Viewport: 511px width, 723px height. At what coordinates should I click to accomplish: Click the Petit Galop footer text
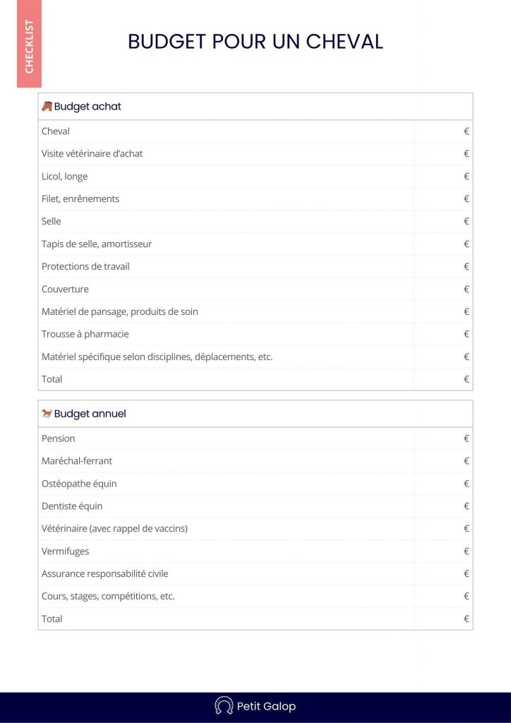coord(266,706)
